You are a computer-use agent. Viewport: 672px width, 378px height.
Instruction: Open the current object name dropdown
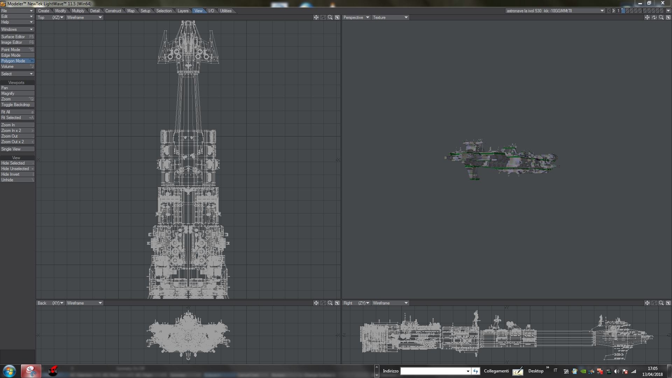(x=555, y=11)
